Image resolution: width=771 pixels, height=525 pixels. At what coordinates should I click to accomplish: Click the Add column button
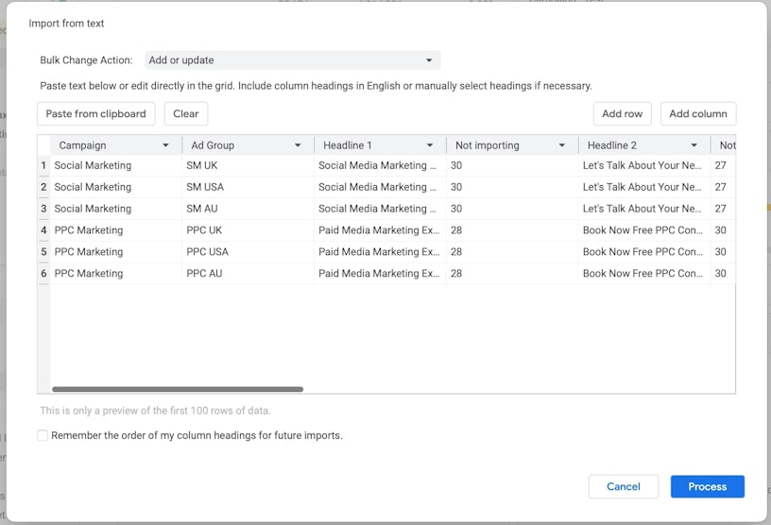[697, 113]
